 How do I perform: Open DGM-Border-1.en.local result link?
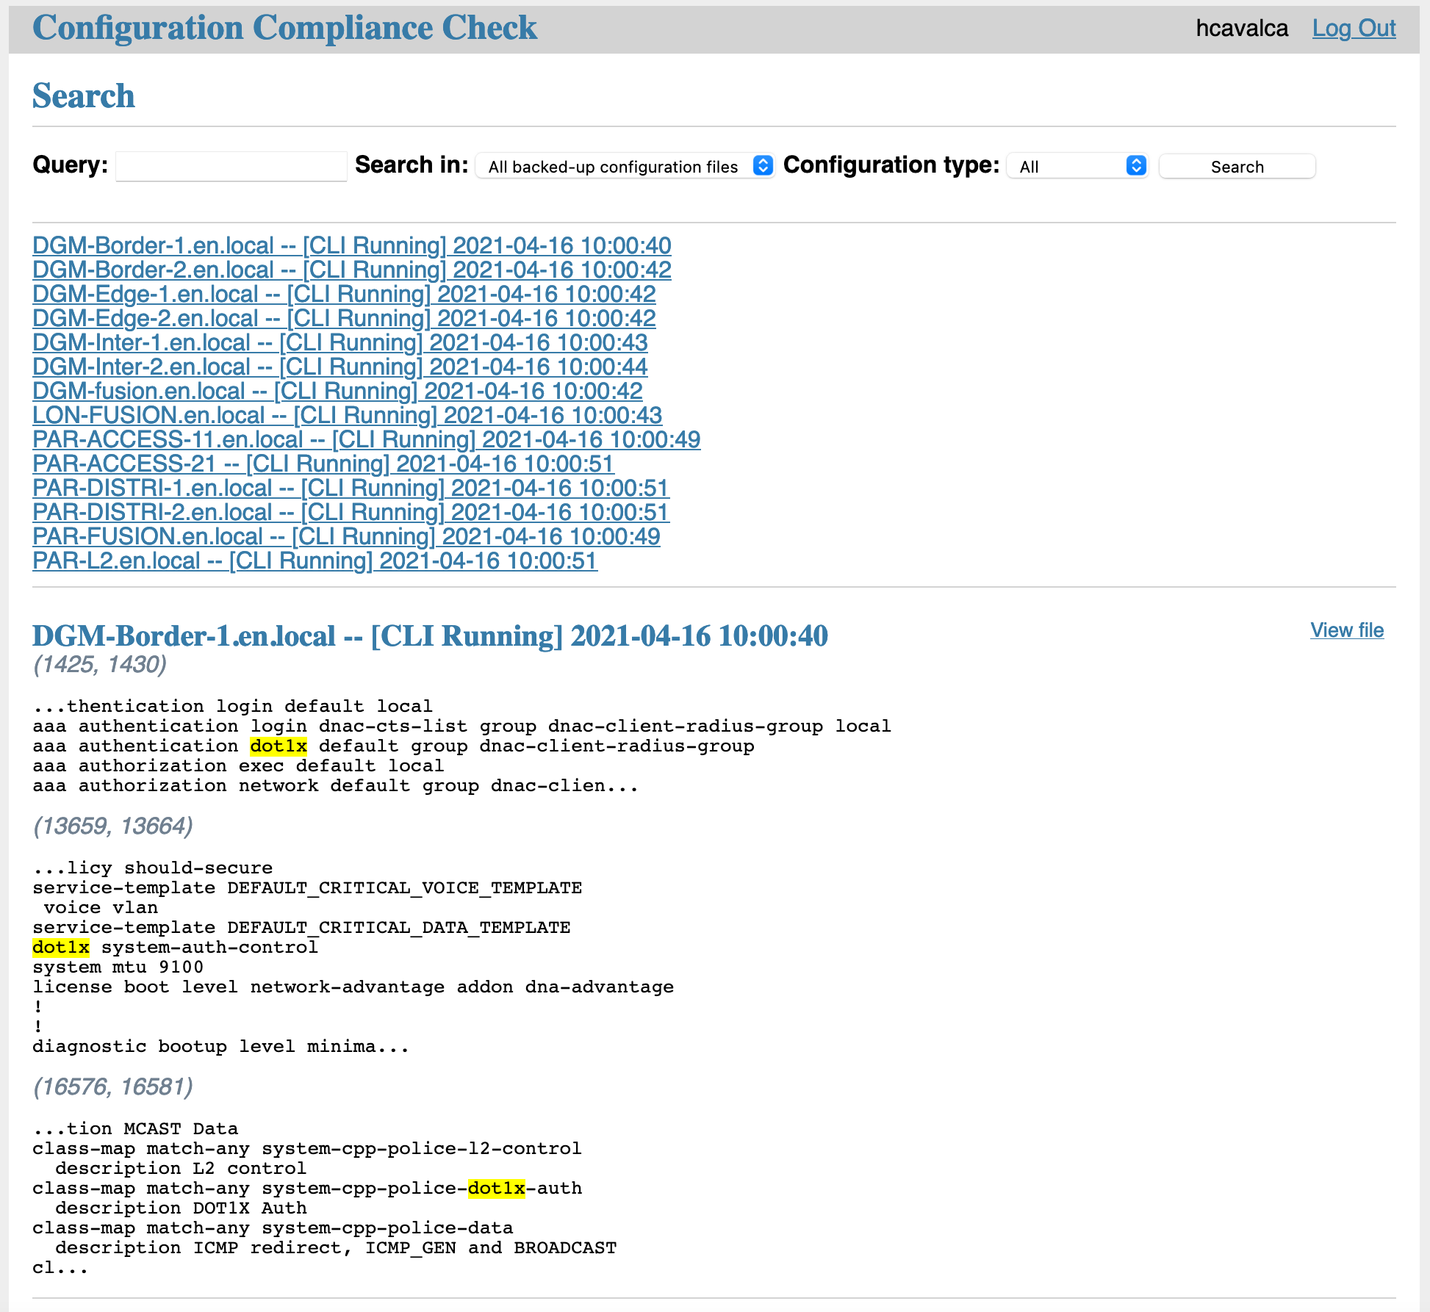point(351,245)
